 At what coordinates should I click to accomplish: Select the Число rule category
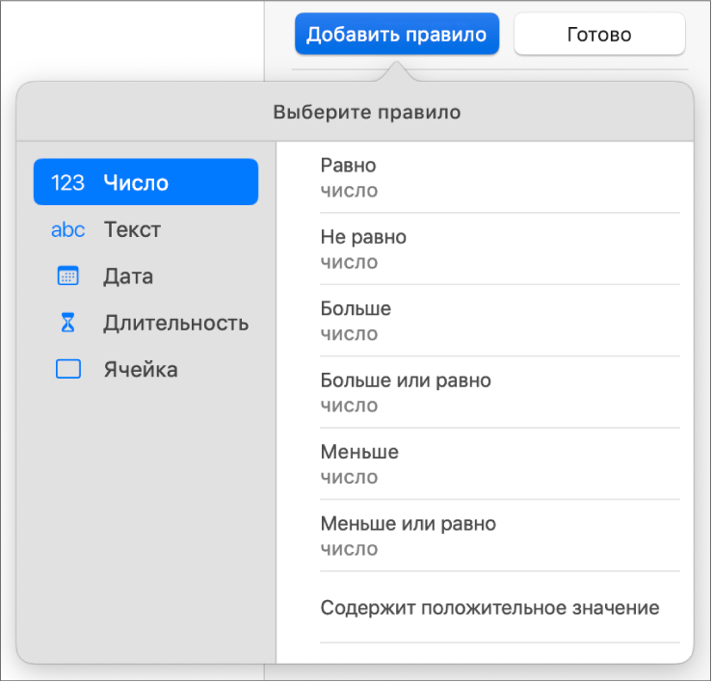coord(145,182)
